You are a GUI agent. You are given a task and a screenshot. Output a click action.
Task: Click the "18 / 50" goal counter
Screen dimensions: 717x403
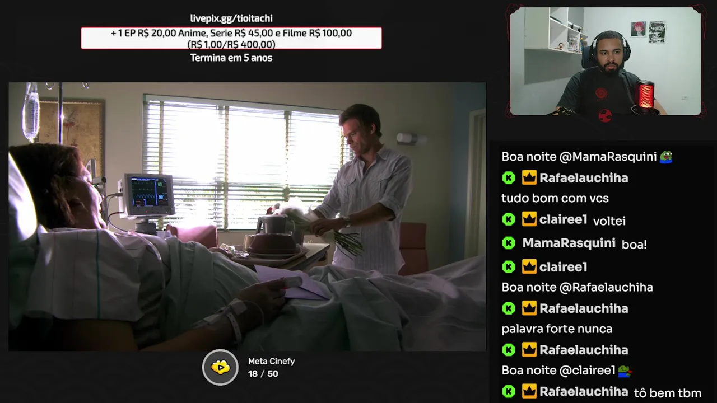click(x=263, y=374)
